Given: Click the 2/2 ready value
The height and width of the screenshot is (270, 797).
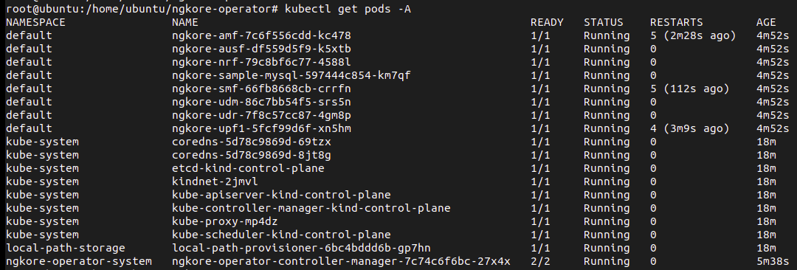Looking at the screenshot, I should (x=540, y=261).
